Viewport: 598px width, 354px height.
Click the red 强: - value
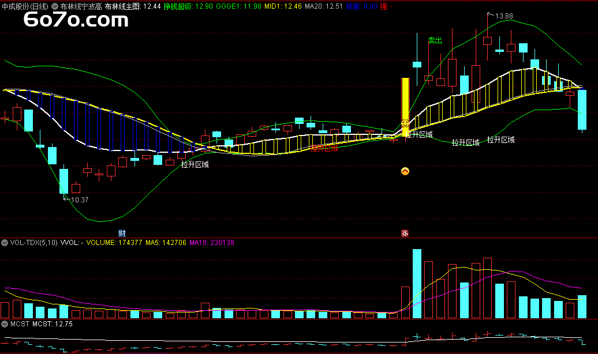[x=386, y=6]
